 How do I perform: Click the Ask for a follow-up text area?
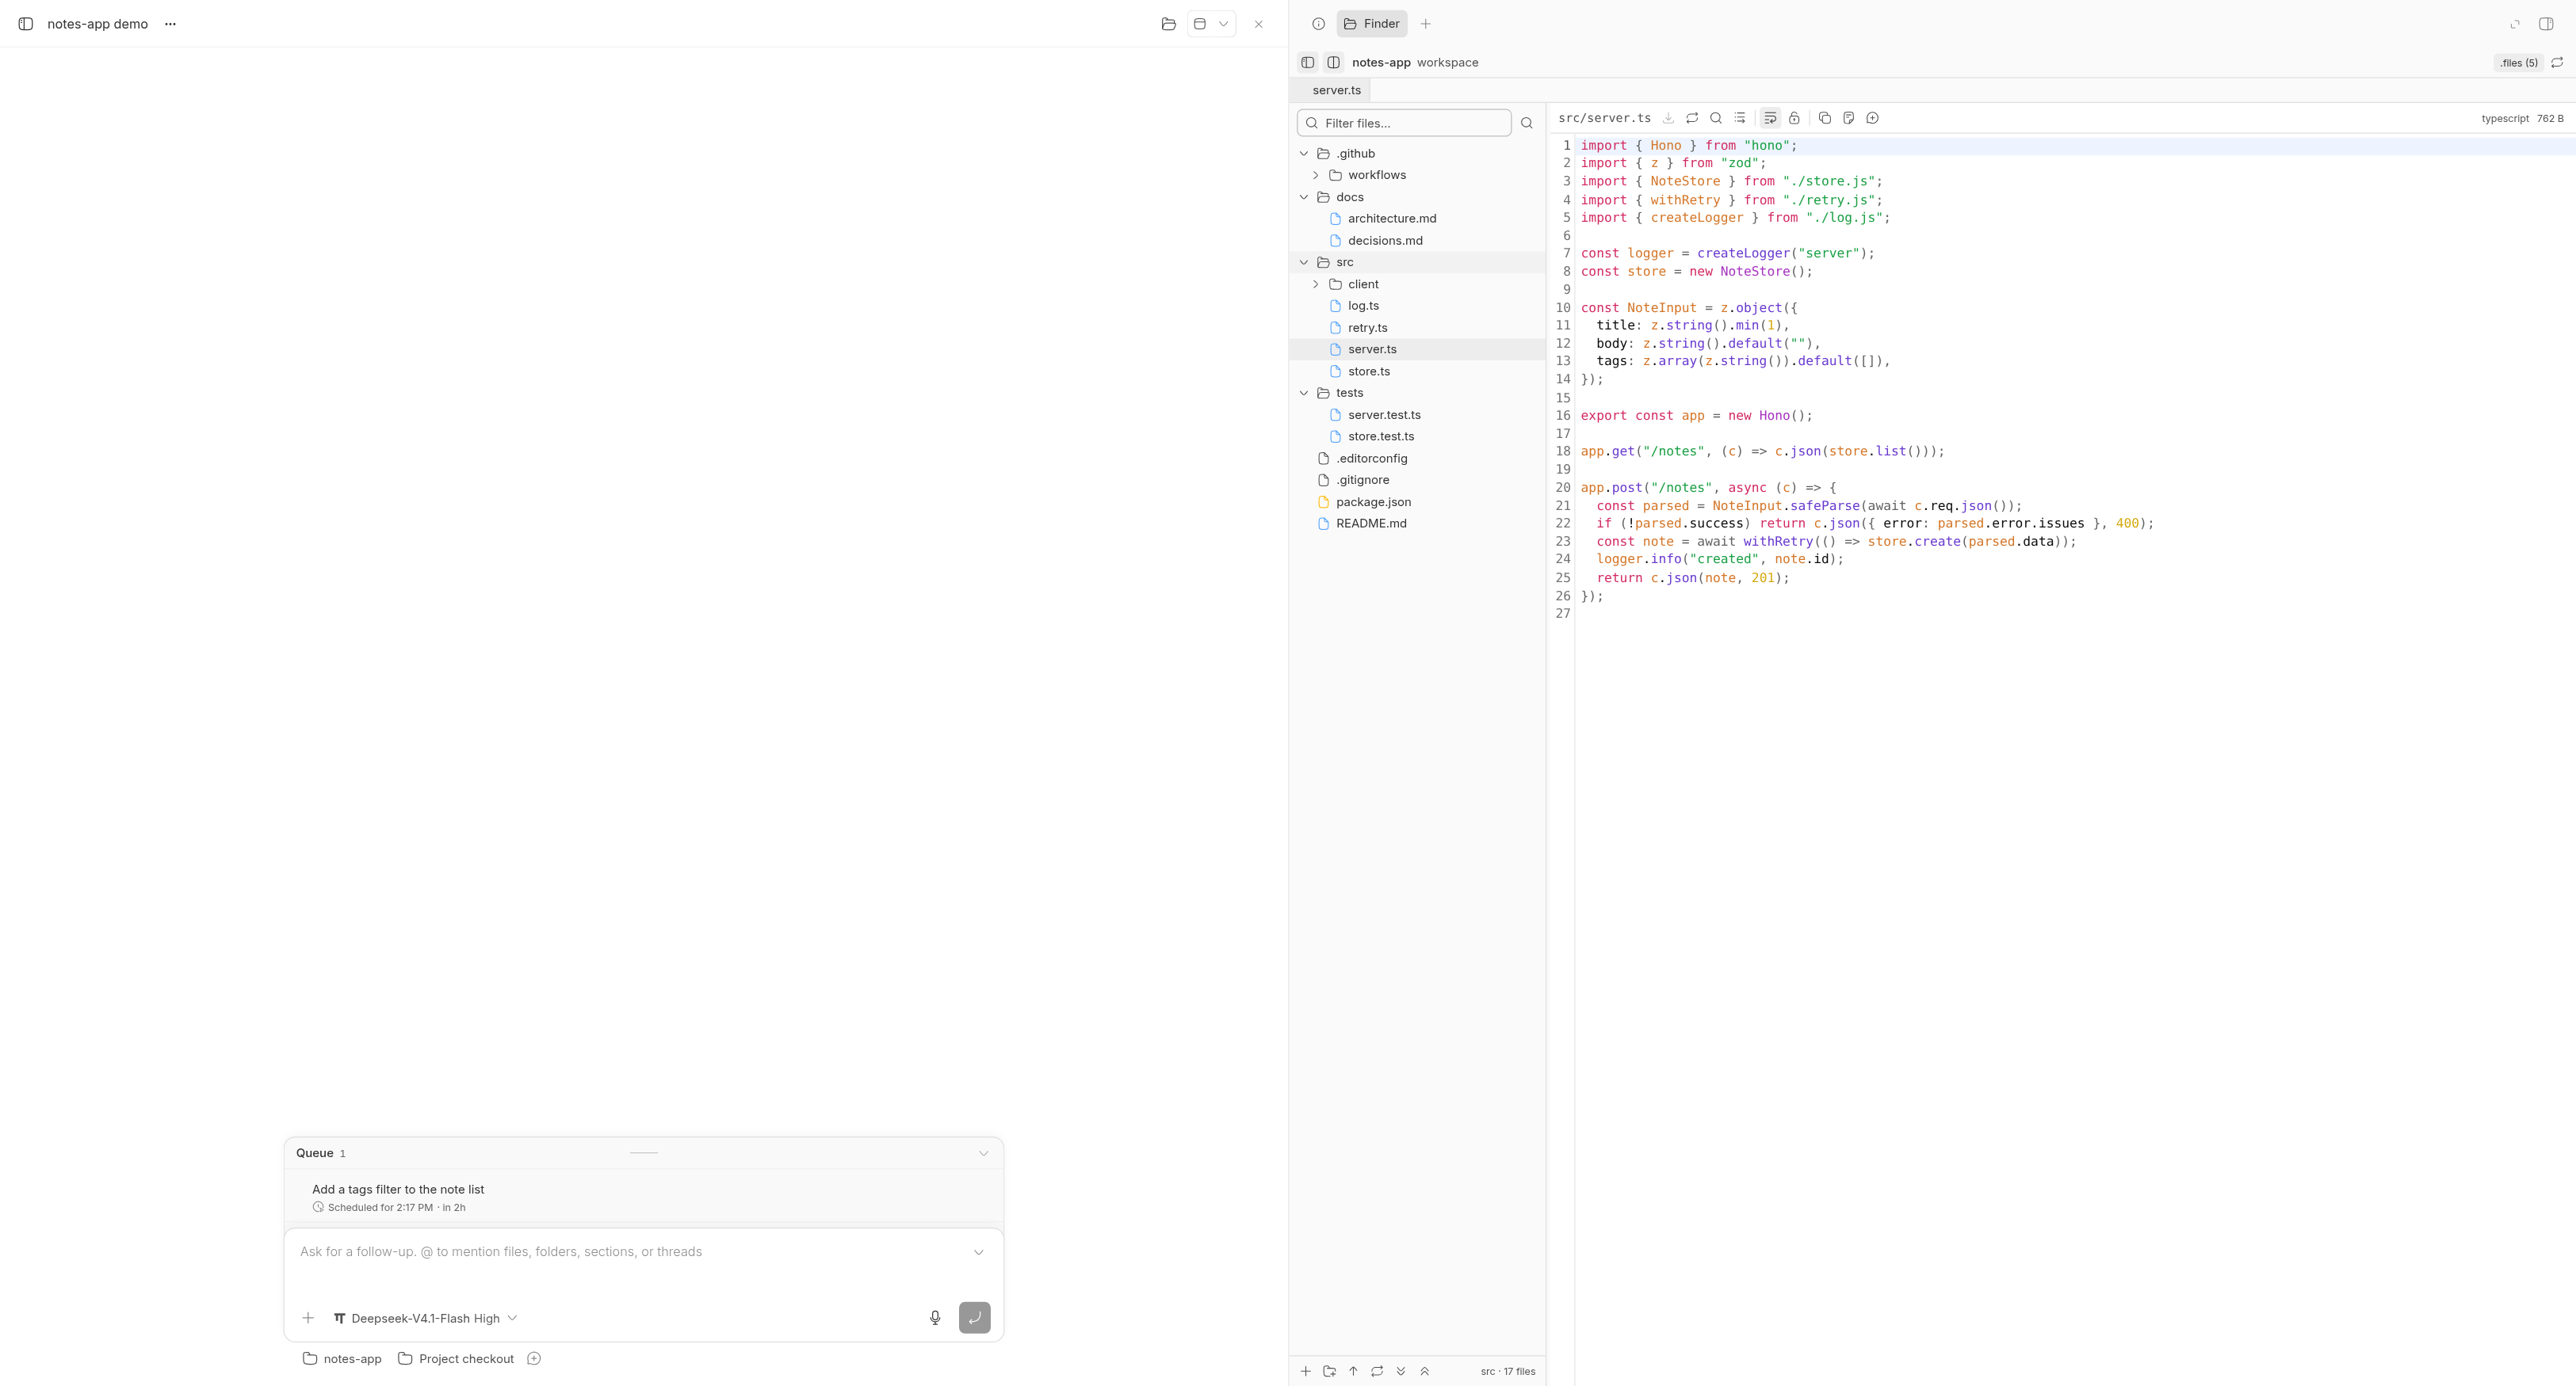630,1252
